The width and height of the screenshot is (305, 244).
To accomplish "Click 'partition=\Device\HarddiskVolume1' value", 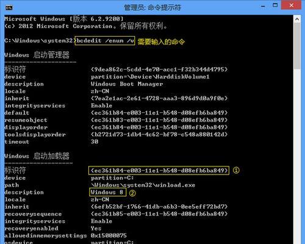I will coord(150,77).
